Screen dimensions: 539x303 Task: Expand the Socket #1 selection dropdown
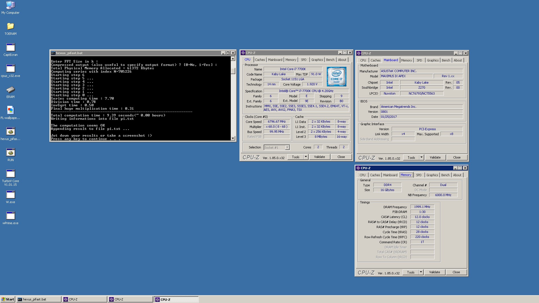click(x=287, y=148)
